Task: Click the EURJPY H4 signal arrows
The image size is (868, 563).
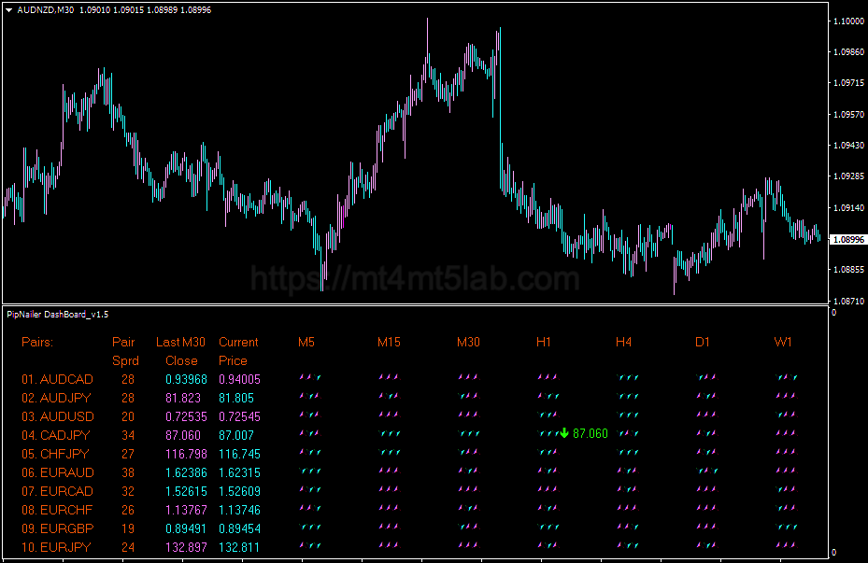Action: pyautogui.click(x=627, y=545)
